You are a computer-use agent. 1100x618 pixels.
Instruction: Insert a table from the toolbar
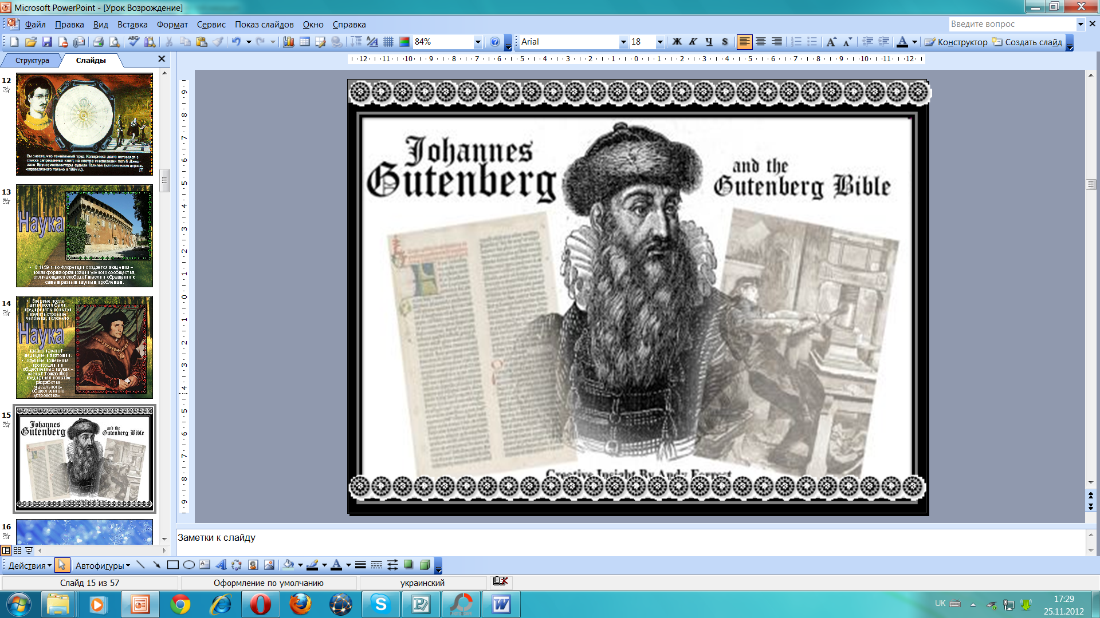click(305, 42)
